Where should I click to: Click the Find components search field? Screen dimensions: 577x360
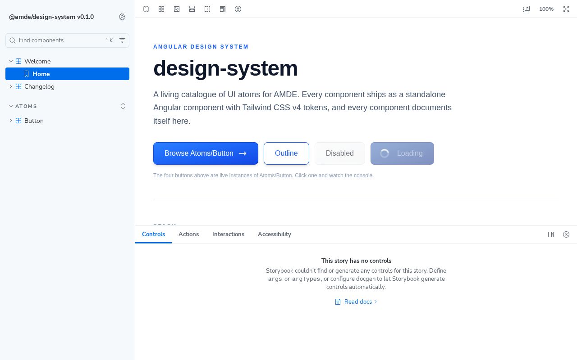[x=67, y=40]
